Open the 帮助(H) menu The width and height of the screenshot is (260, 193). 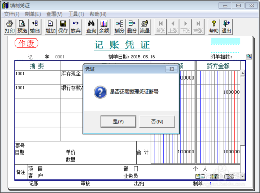[x=98, y=14]
